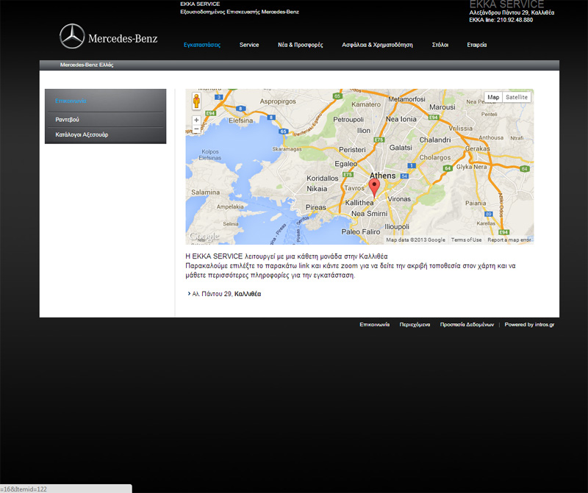Select the Map view button

click(493, 97)
